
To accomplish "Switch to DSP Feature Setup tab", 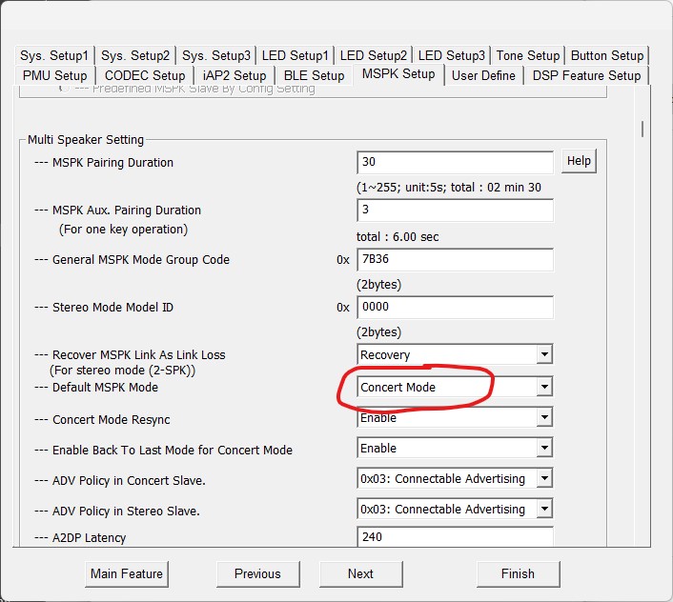I will pos(586,75).
